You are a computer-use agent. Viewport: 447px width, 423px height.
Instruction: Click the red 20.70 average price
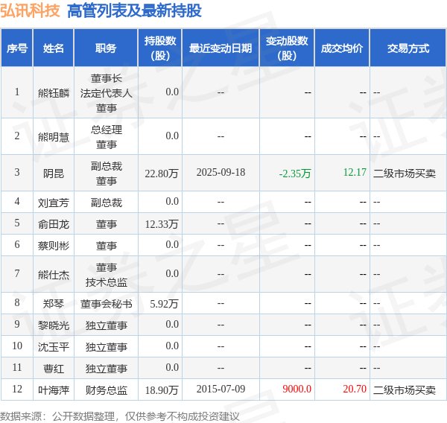coord(355,389)
